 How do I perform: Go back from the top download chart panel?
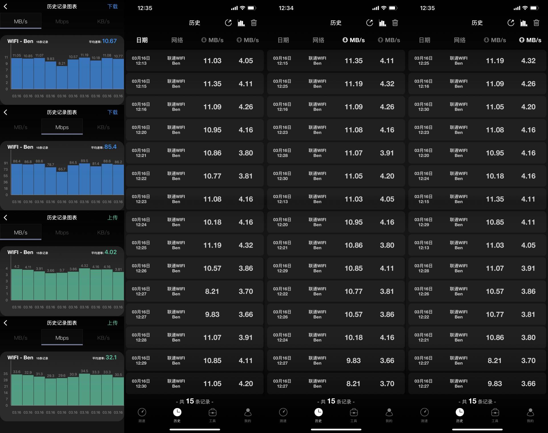point(5,7)
